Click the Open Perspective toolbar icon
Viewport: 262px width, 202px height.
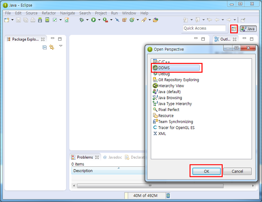(x=234, y=29)
